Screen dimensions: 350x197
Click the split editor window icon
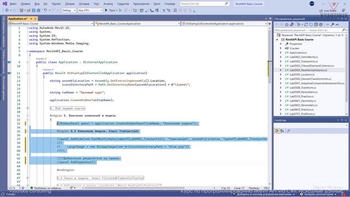pos(270,24)
